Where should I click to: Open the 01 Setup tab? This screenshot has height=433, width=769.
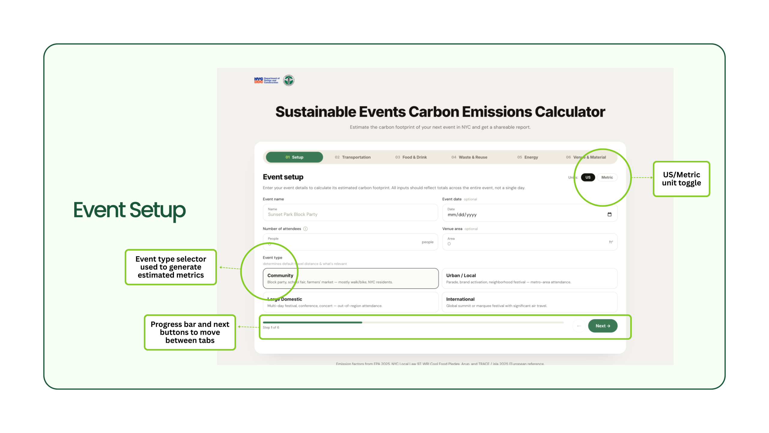[294, 157]
